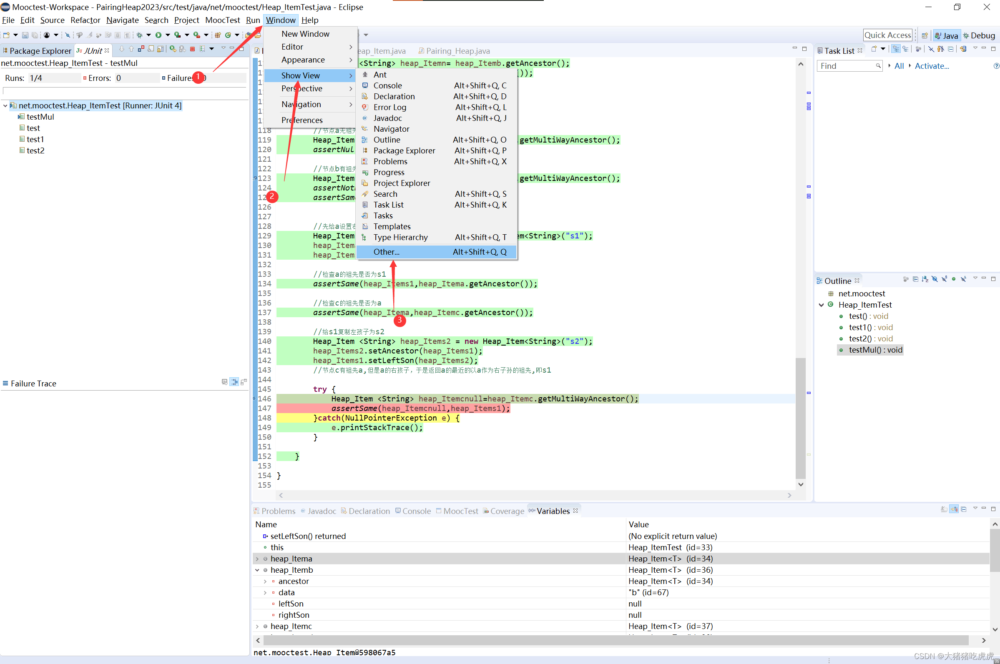
Task: Toggle Hide Fields in Outline toolbar
Action: (935, 279)
